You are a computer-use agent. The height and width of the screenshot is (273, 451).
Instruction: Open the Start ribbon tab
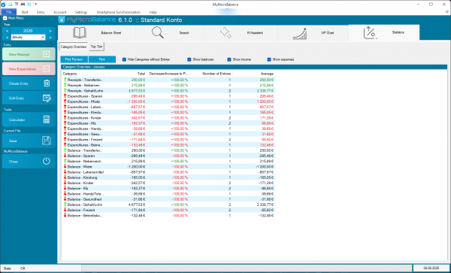25,12
